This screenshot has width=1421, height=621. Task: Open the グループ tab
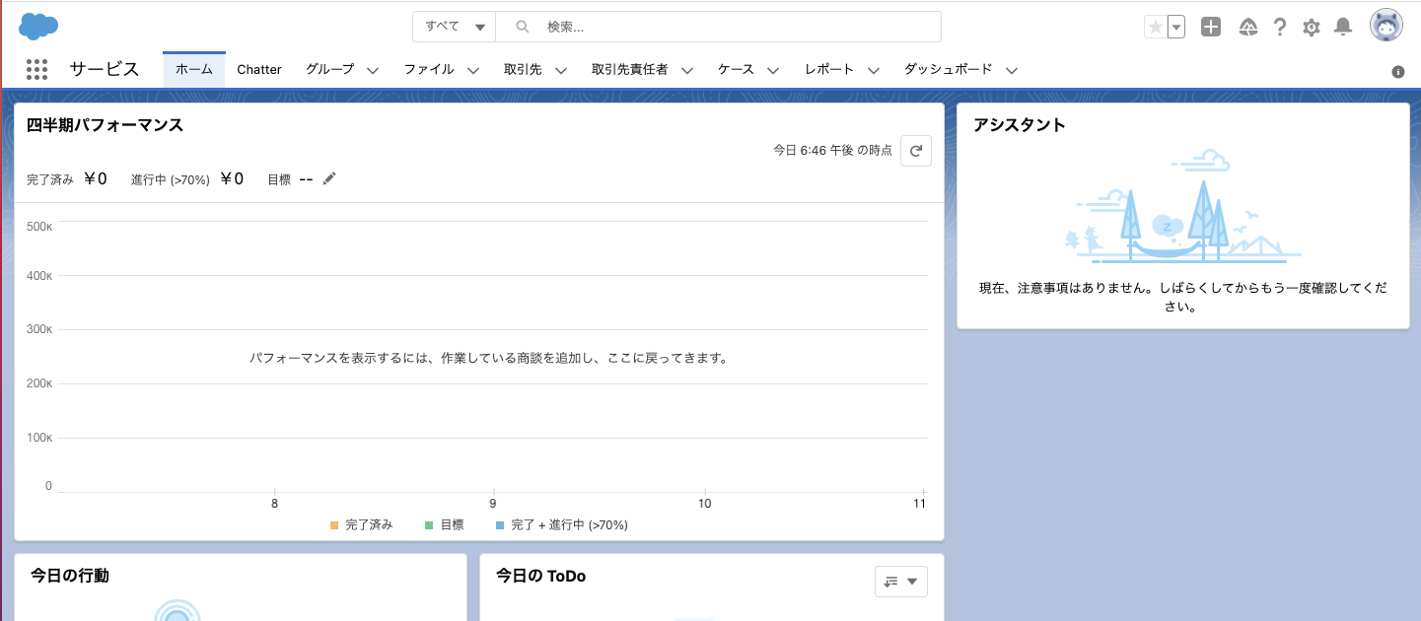pyautogui.click(x=329, y=69)
